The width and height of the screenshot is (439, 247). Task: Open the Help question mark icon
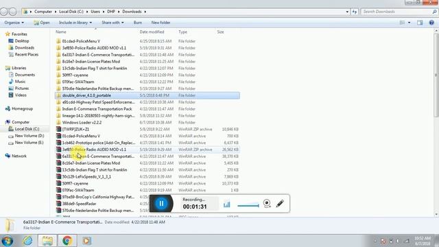click(431, 23)
